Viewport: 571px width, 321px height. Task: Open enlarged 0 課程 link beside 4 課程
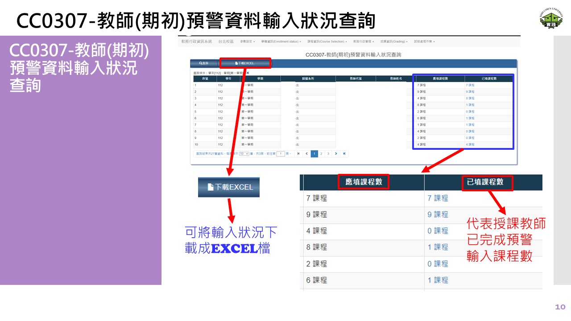(x=438, y=231)
